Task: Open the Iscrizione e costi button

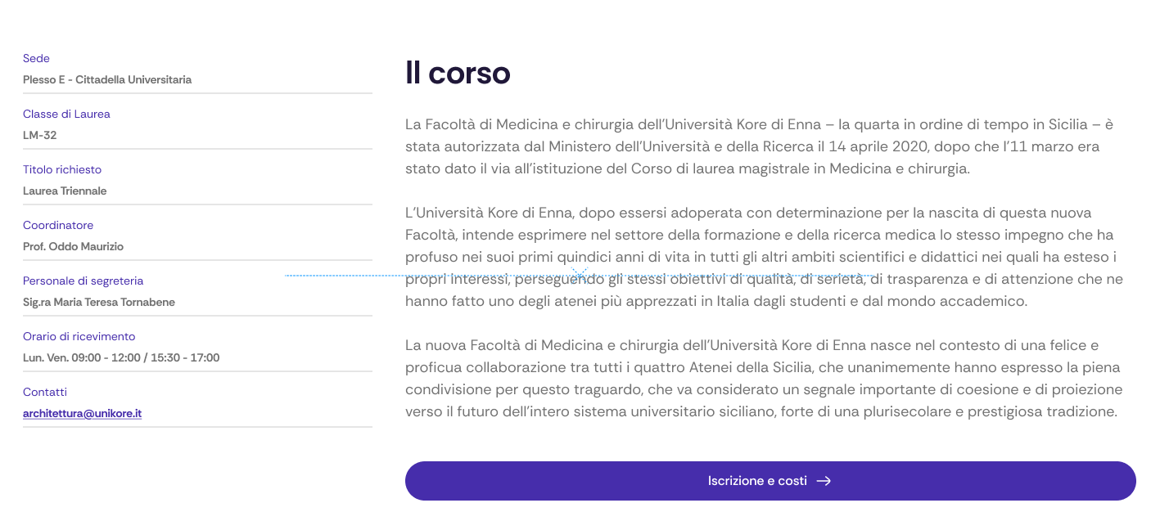Action: pyautogui.click(x=770, y=481)
